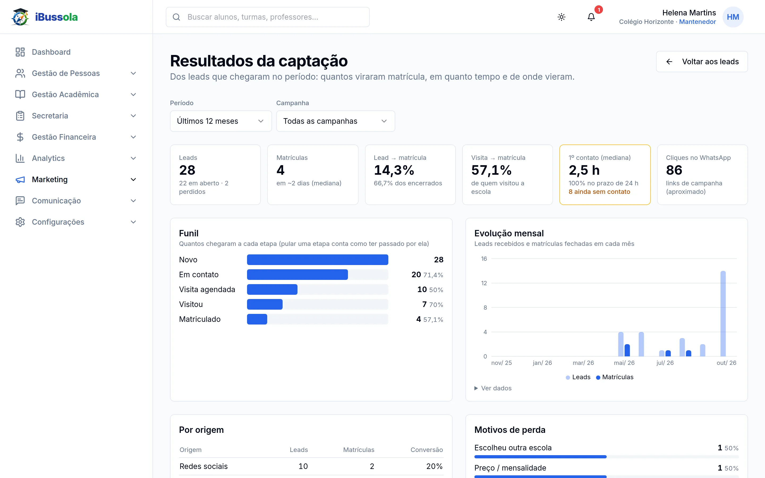Click the Visita → matrícula 57,1% card
The image size is (765, 478).
[x=507, y=175]
